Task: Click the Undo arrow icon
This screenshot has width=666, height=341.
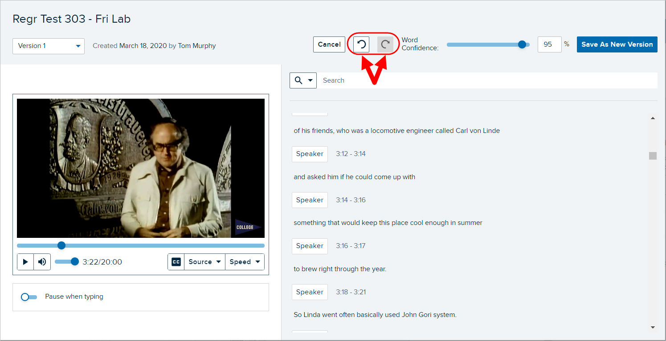Action: [x=361, y=44]
